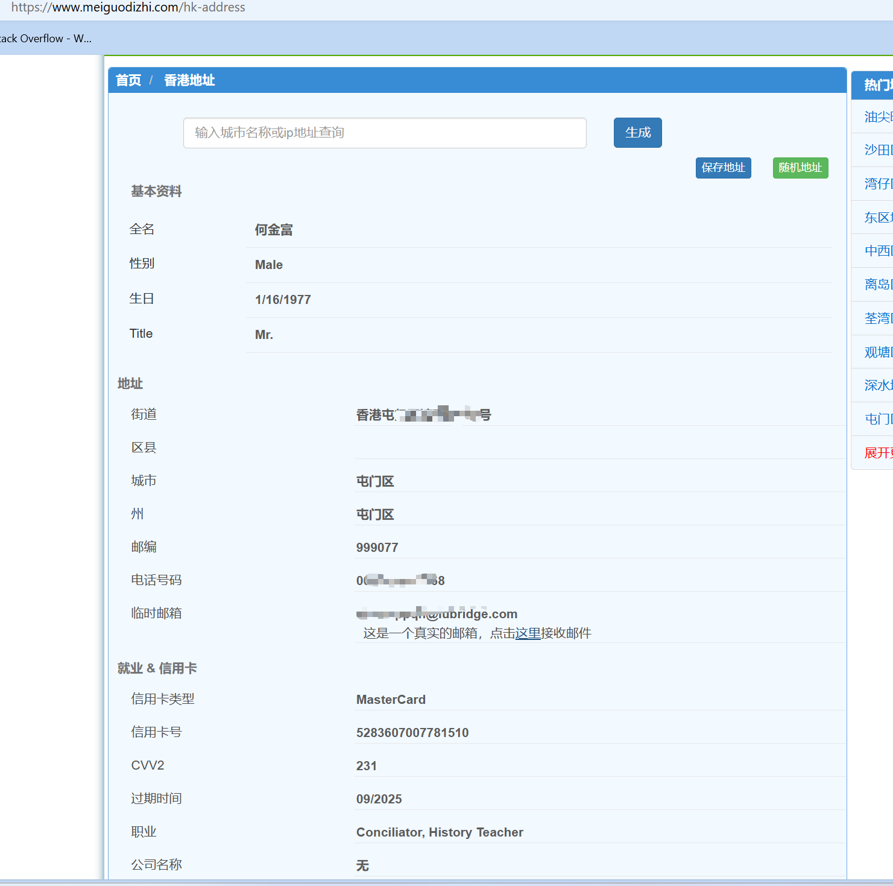Viewport: 893px width, 886px height.
Task: Open the 深水 district sidebar link
Action: pyautogui.click(x=877, y=385)
